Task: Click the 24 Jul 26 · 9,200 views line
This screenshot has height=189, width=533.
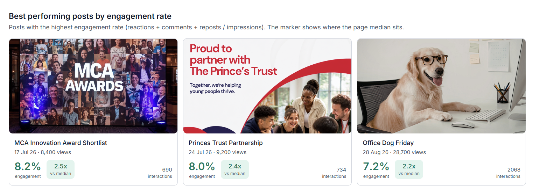Action: 217,152
